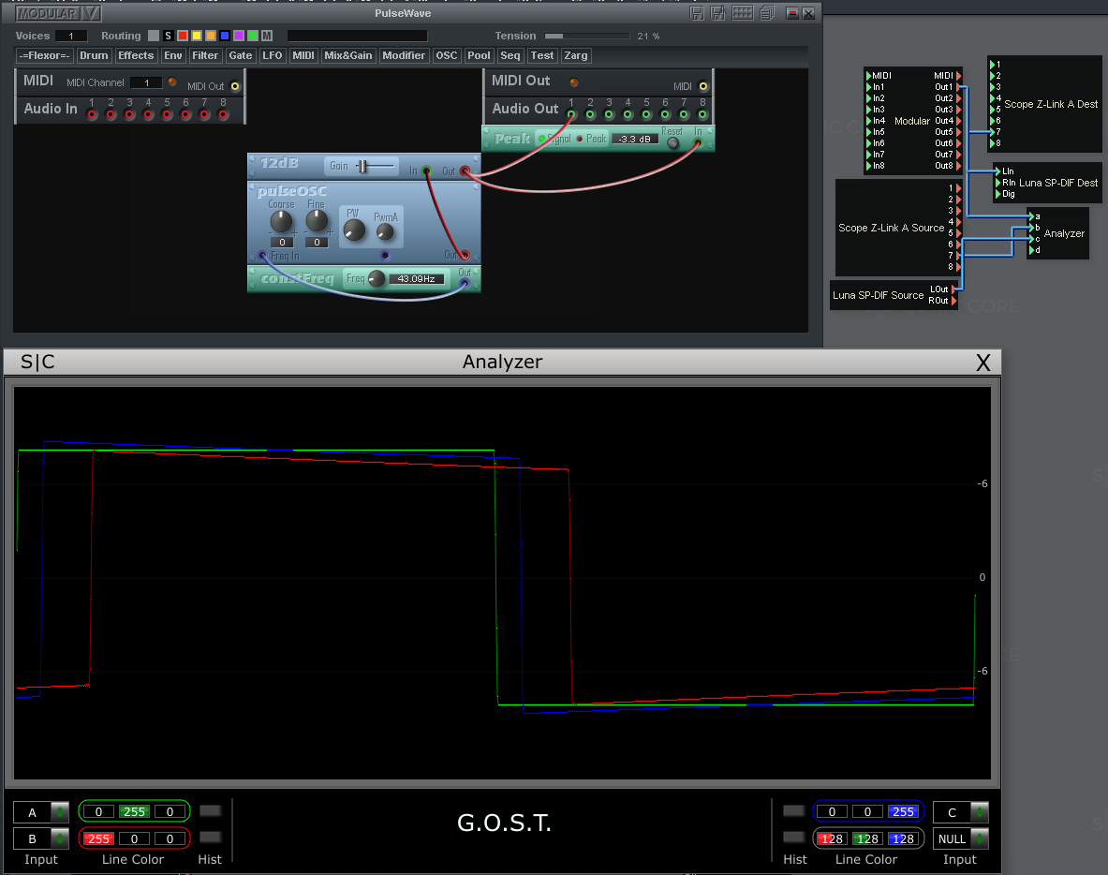Open Analyzer NULL input dropdown arrow
The width and height of the screenshot is (1108, 875).
pos(980,839)
